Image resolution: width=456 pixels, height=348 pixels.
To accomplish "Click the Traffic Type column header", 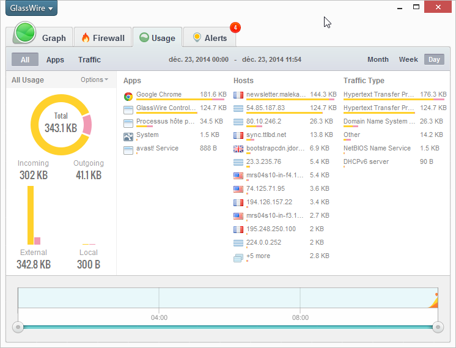I will [x=364, y=81].
